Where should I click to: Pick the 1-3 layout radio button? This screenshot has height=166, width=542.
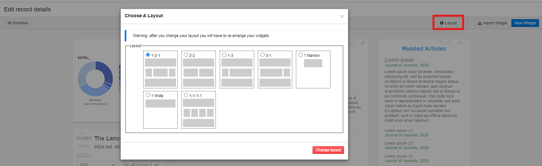coord(225,55)
